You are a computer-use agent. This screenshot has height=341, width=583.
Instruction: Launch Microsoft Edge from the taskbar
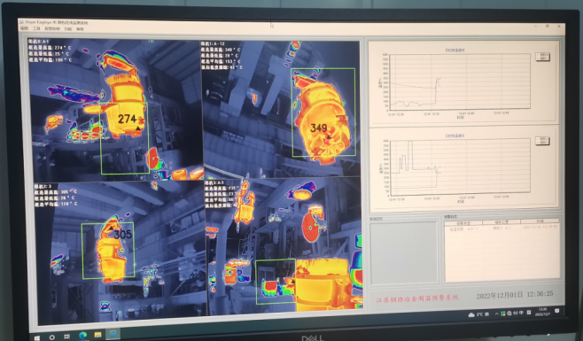point(83,336)
